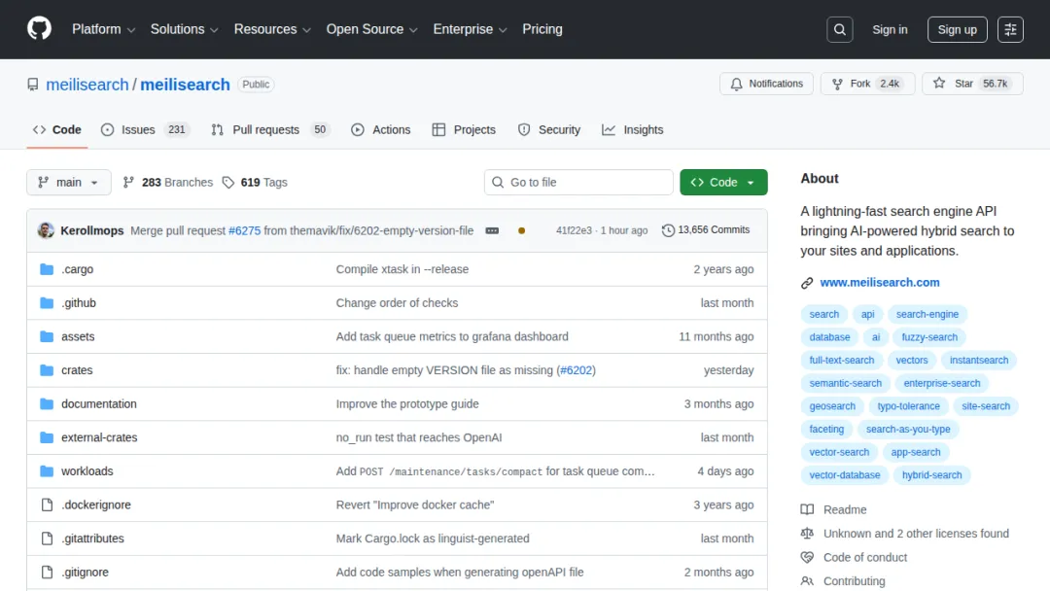Click the Notifications bell button

(x=766, y=84)
